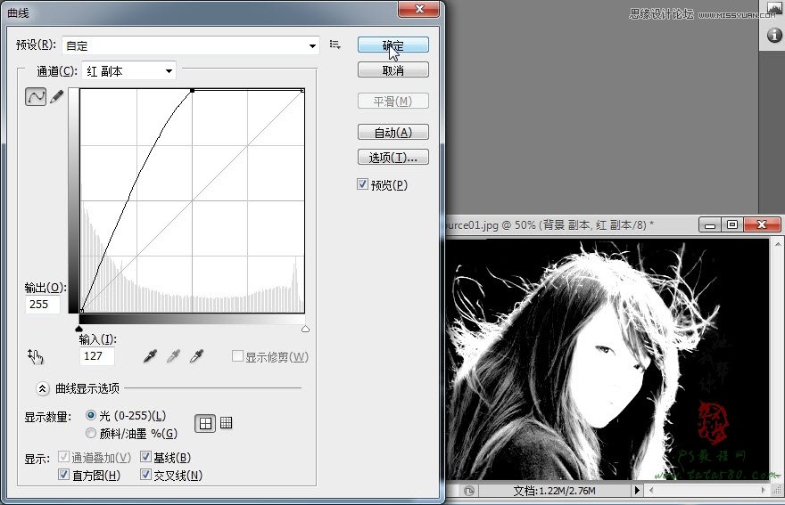The height and width of the screenshot is (505, 785).
Task: Toggle the 预览(P) preview checkbox
Action: point(362,184)
